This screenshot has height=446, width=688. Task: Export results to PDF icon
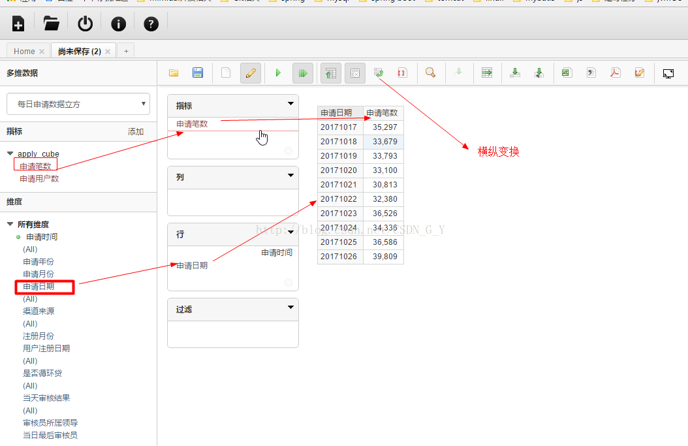click(x=615, y=73)
